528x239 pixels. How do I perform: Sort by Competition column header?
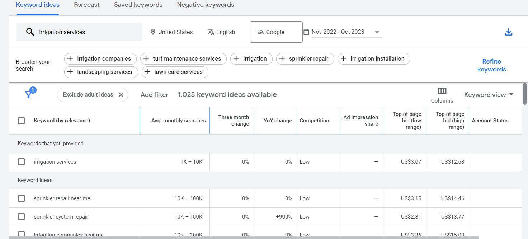314,121
